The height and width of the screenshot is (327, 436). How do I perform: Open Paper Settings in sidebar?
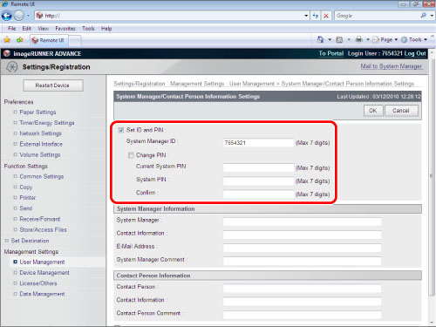point(37,112)
